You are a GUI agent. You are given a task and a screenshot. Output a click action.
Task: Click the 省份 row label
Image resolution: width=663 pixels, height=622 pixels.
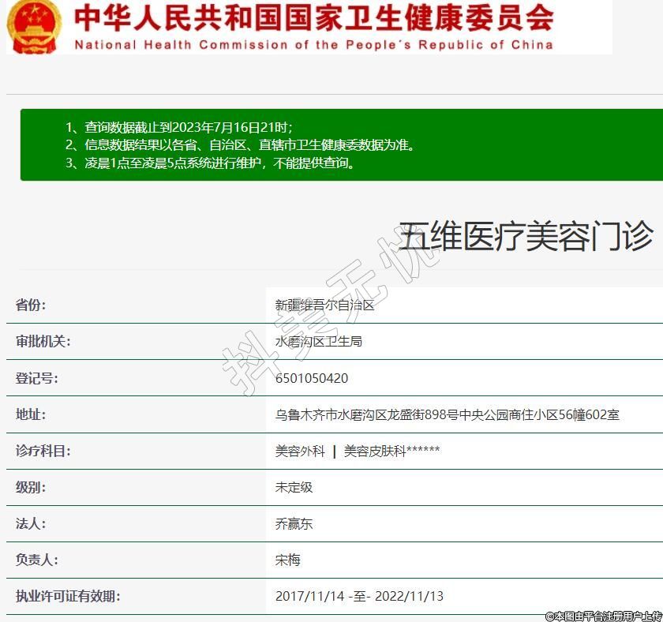[x=31, y=305]
